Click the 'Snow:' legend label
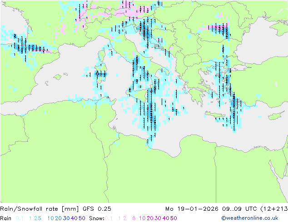Viewport: 288px width, 222px height. (x=97, y=218)
